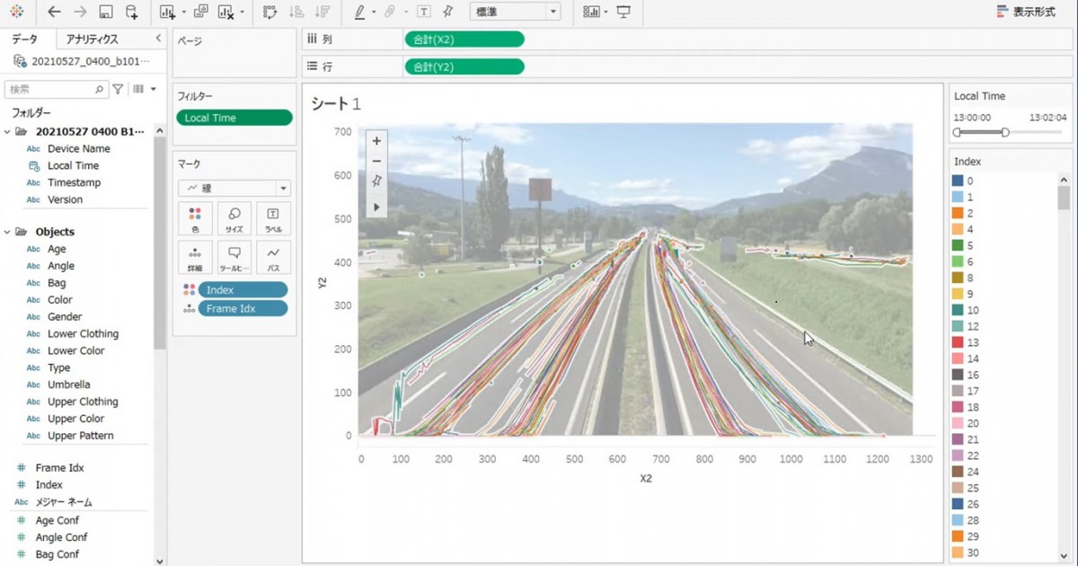The image size is (1078, 566).
Task: Select the Device Name field
Action: pos(79,148)
